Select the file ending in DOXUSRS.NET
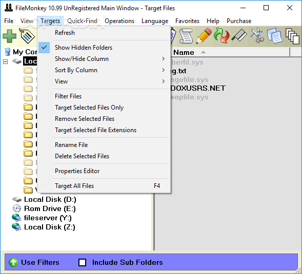 tap(198, 88)
